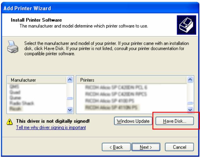
Task: Select Ricoh in the Manufacturer list
Action: pos(15,108)
